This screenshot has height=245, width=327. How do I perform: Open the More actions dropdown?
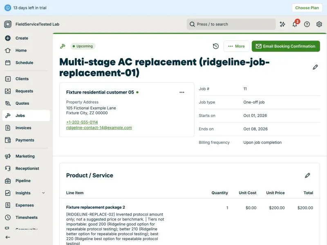237,46
